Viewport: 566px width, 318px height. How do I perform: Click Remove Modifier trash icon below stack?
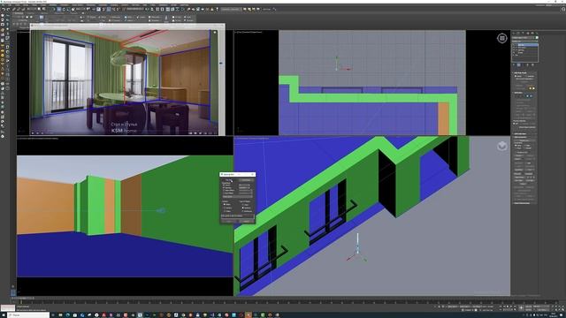pos(528,64)
